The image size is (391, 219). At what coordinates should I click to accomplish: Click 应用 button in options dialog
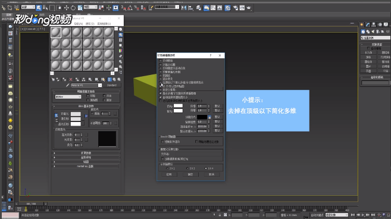[169, 174]
